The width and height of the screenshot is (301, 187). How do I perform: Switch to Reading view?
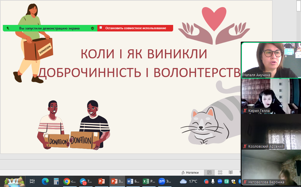click(x=231, y=172)
